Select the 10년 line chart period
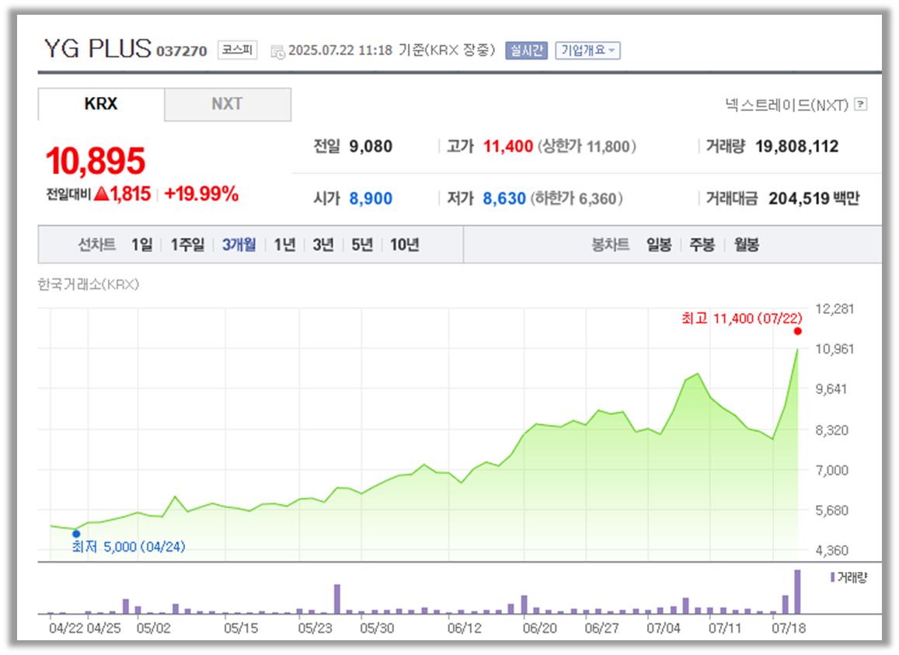Image resolution: width=899 pixels, height=655 pixels. click(405, 245)
